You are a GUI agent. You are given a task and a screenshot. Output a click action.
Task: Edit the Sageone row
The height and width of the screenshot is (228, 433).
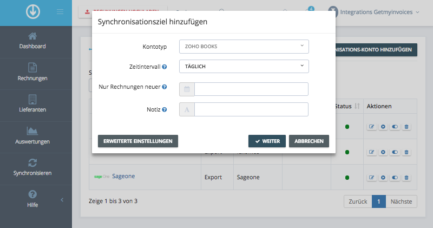pyautogui.click(x=372, y=178)
